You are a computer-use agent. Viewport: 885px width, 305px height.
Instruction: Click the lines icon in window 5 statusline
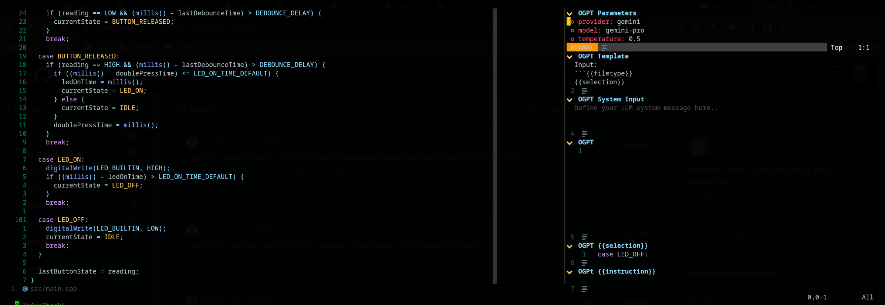coord(585,237)
